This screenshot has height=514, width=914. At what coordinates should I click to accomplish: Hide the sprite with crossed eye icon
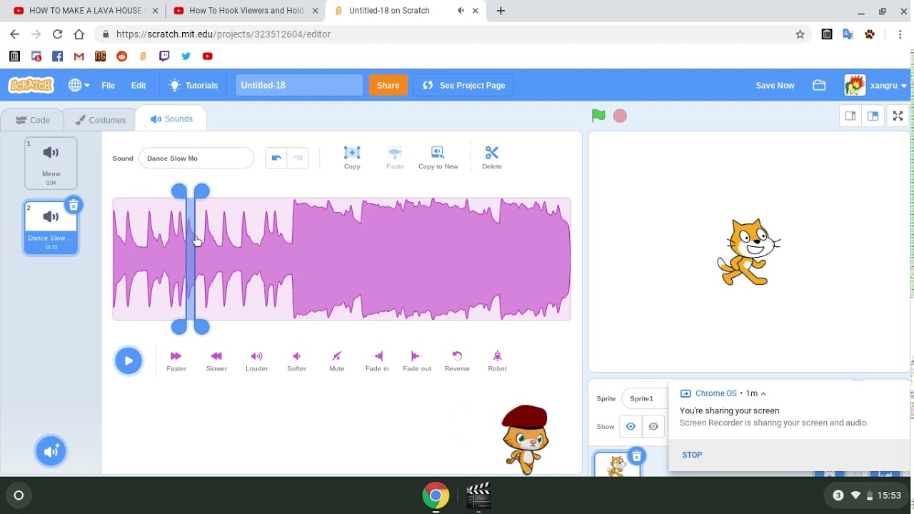[x=653, y=426]
